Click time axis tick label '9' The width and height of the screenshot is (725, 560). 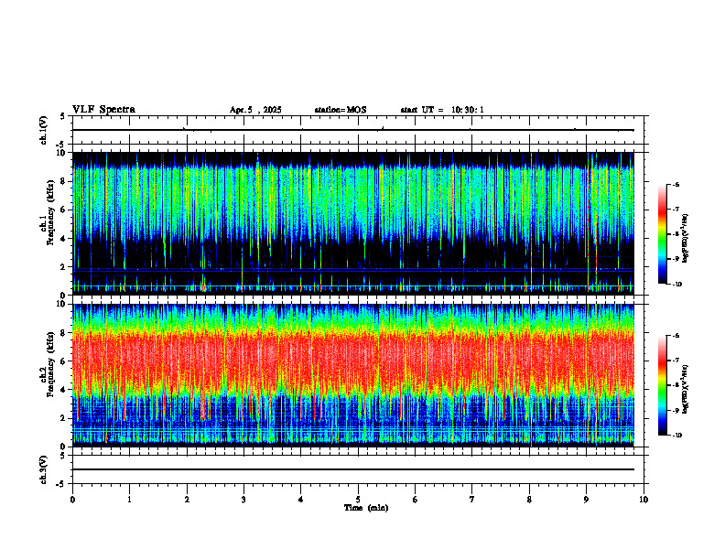[586, 500]
